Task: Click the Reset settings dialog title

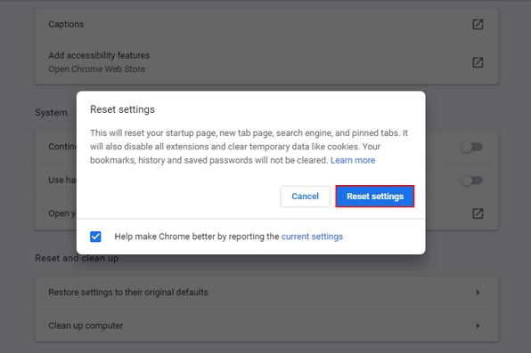Action: 122,109
